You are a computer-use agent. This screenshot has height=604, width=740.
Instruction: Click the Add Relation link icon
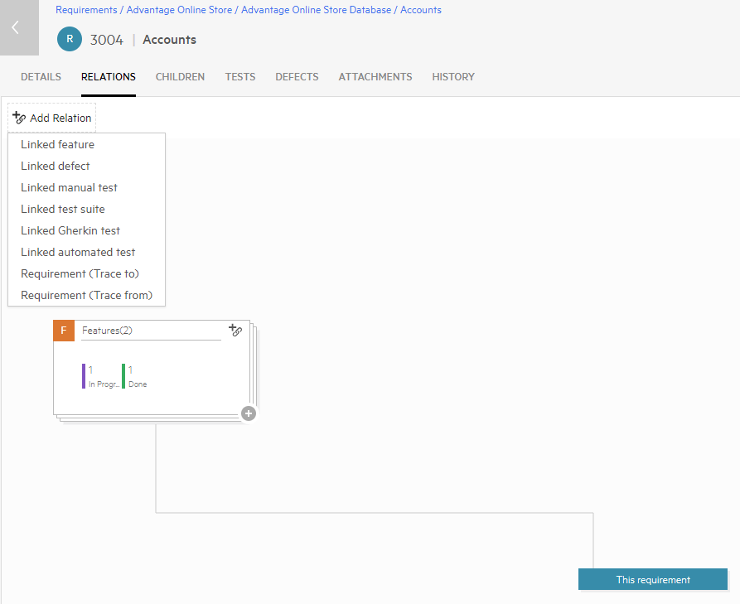(19, 118)
